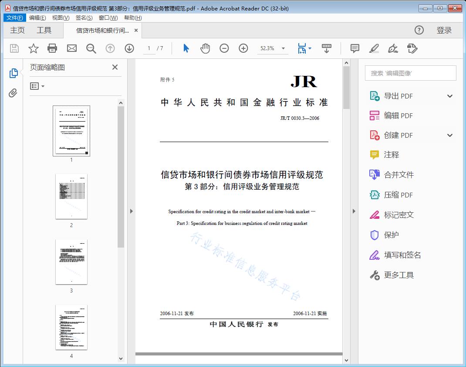
Task: Toggle the page thumbnails panel icon
Action: tap(13, 73)
